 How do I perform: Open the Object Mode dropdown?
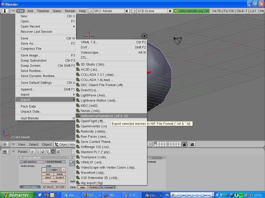[65, 144]
